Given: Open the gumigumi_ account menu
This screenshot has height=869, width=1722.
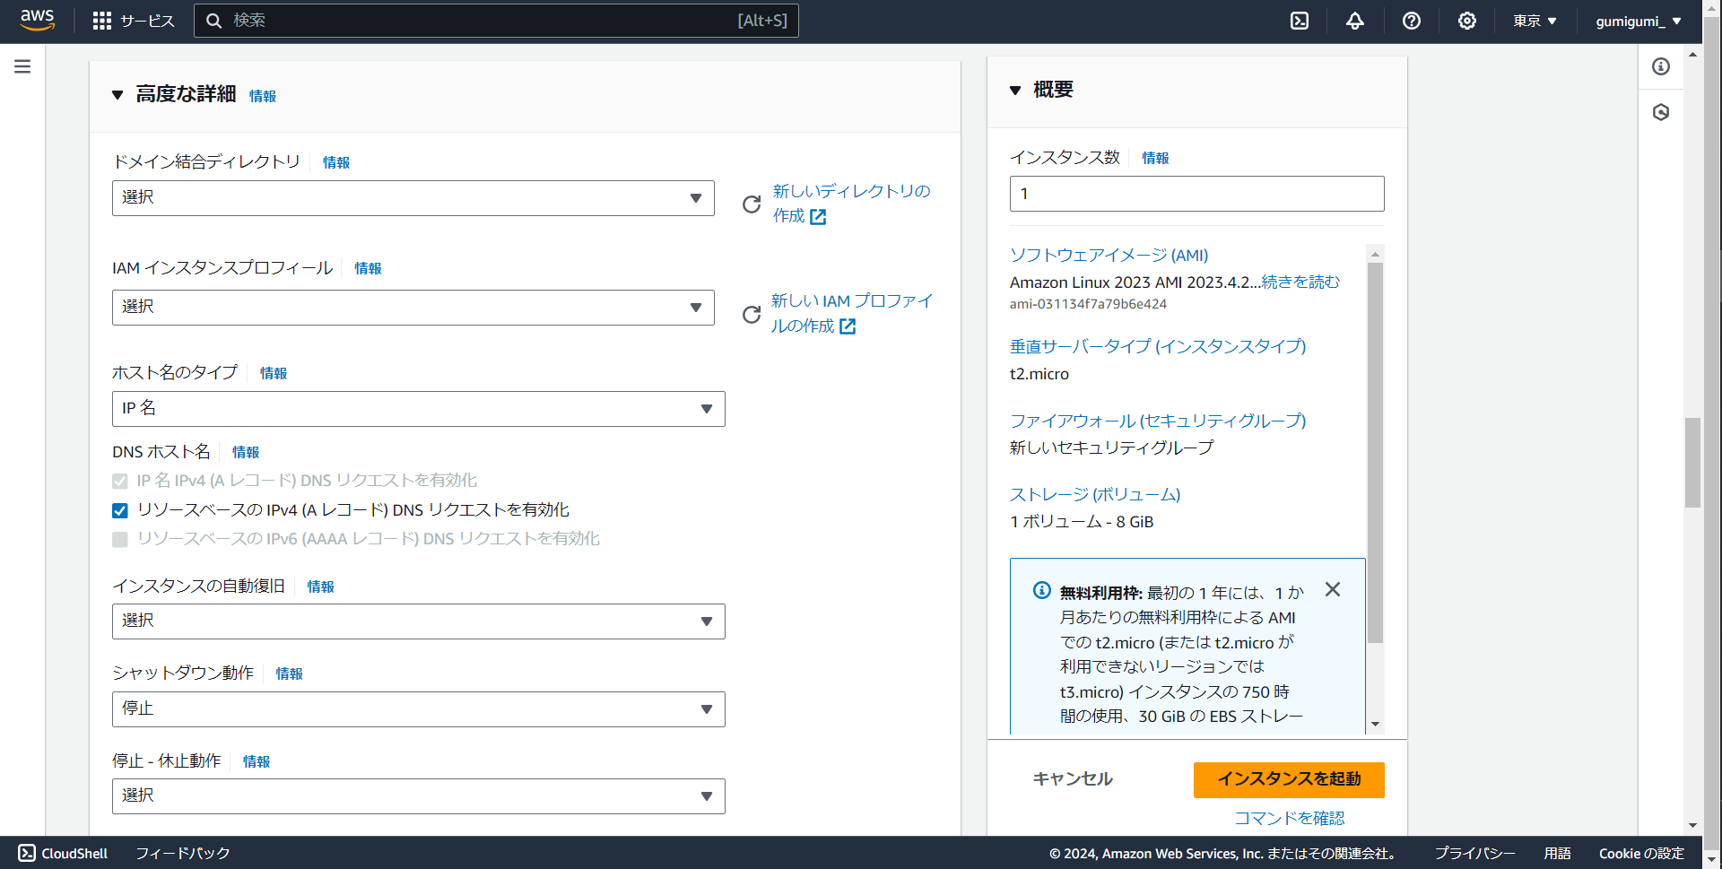Looking at the screenshot, I should pos(1638,21).
